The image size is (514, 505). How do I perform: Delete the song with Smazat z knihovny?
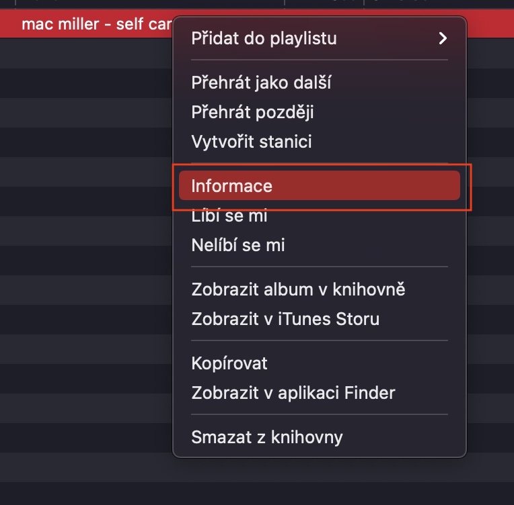point(267,437)
